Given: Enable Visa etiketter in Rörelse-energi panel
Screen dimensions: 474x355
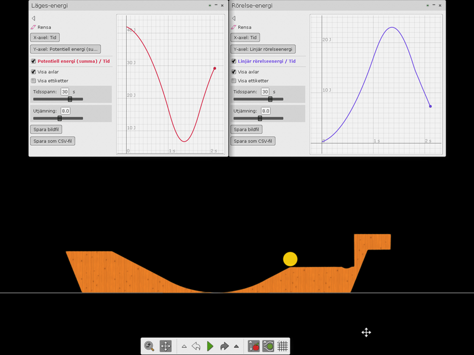Looking at the screenshot, I should [234, 81].
